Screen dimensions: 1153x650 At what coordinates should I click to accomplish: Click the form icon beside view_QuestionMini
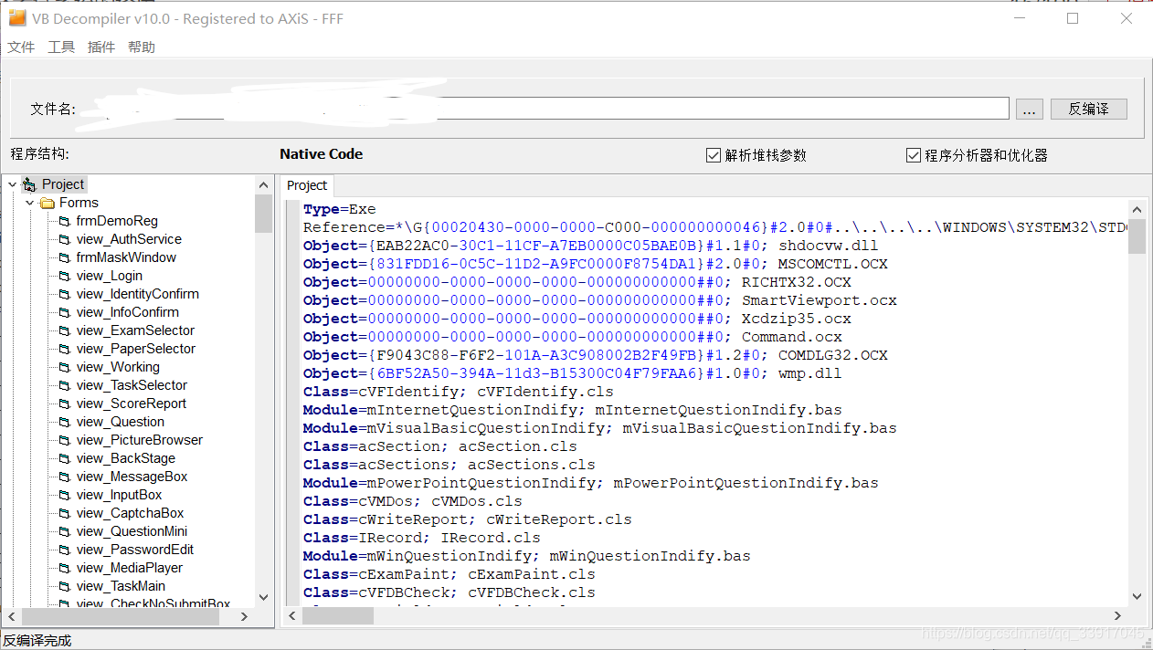click(65, 531)
